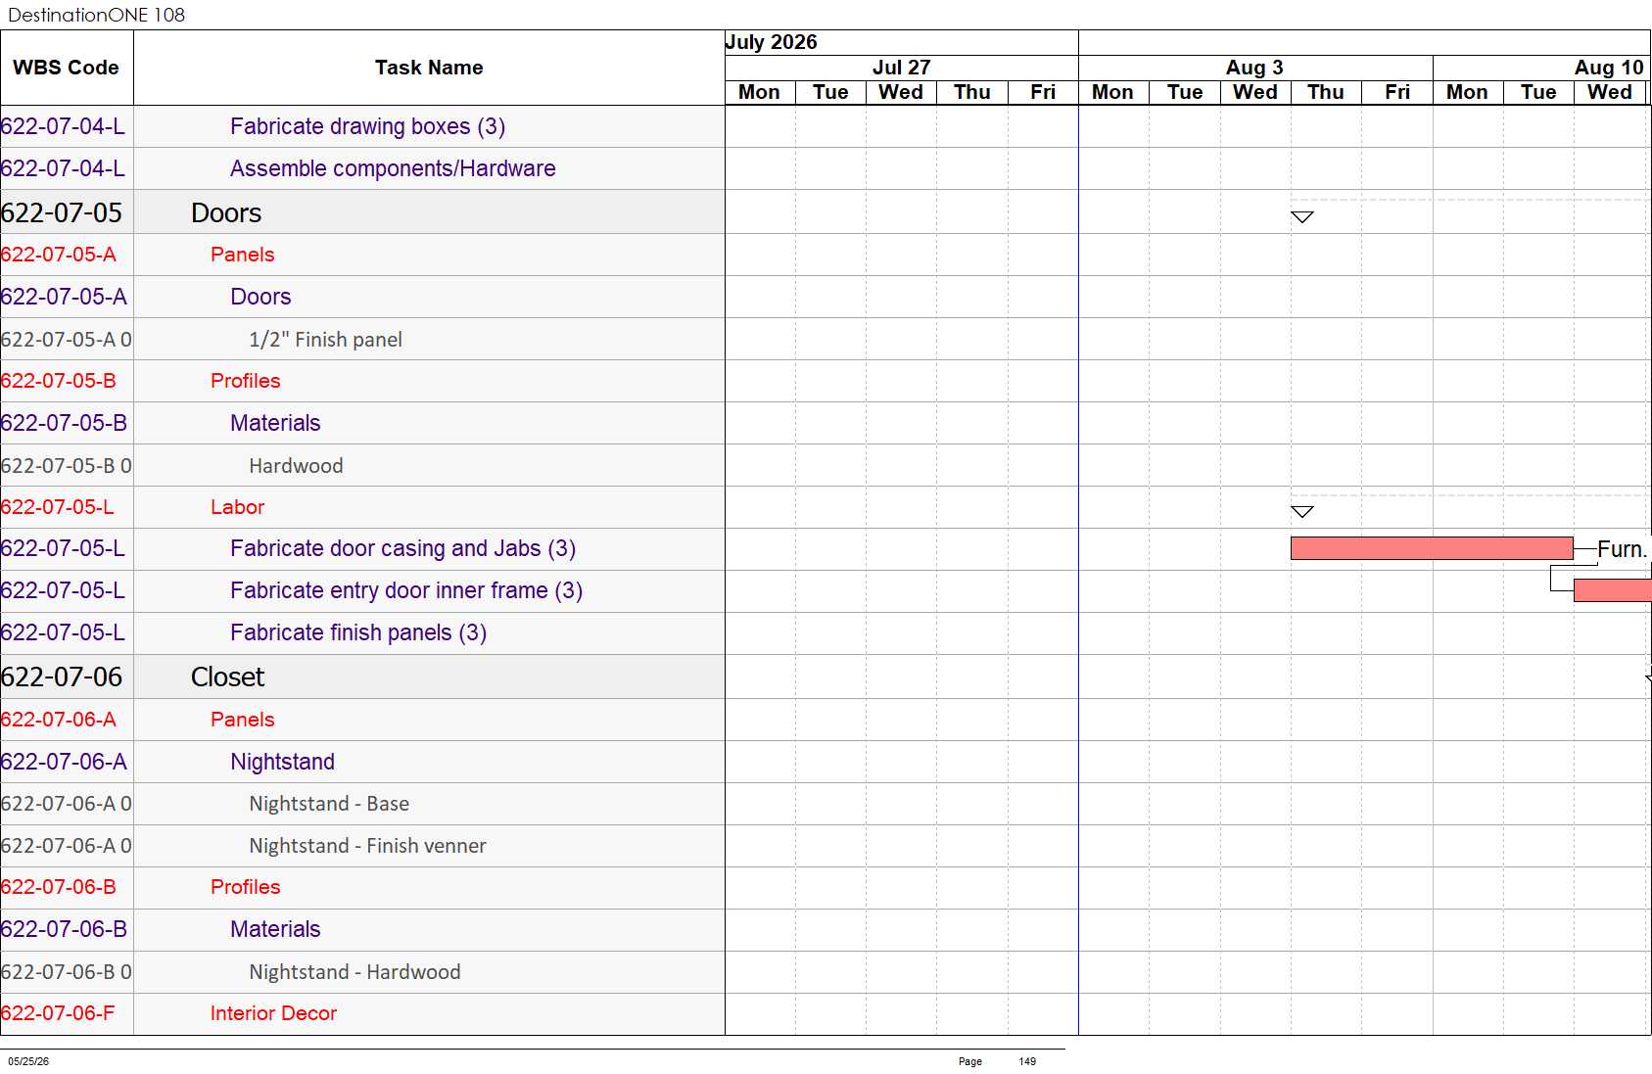Select Profiles under 622-07-06-B

[245, 887]
